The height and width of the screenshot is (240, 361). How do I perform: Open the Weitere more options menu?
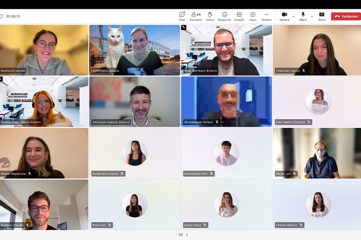(267, 16)
